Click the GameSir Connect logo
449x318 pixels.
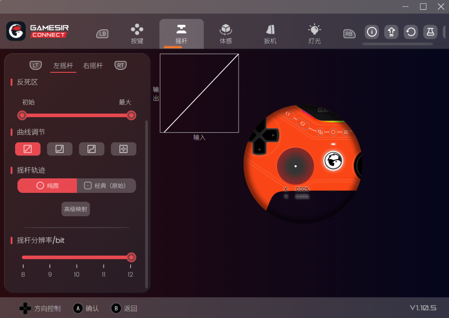37,31
